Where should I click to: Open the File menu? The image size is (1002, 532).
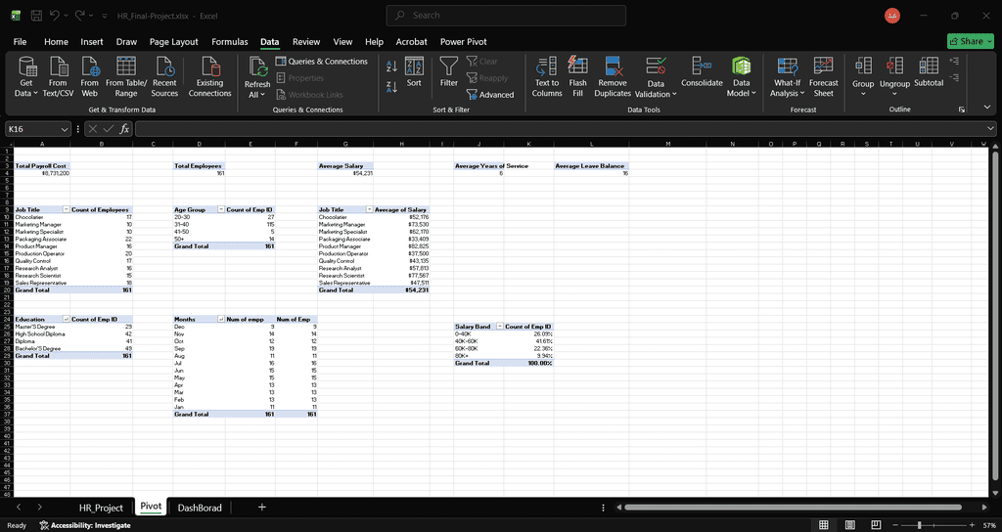tap(20, 41)
